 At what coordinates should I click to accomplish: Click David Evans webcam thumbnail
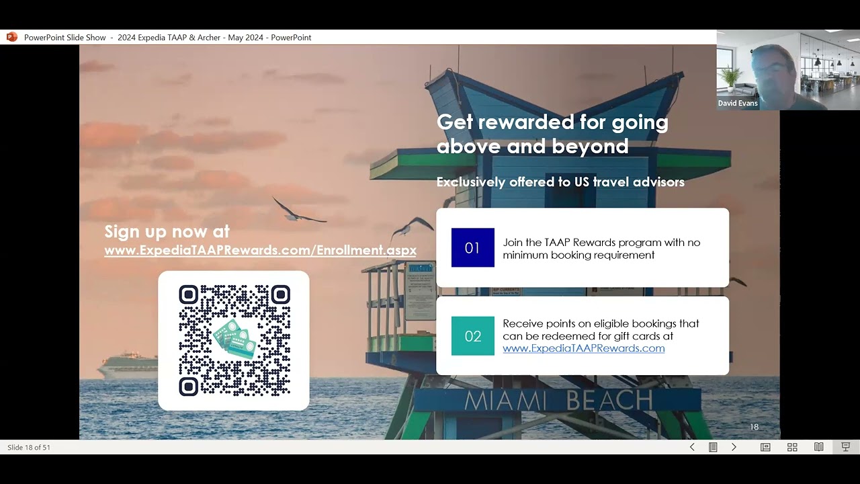788,70
